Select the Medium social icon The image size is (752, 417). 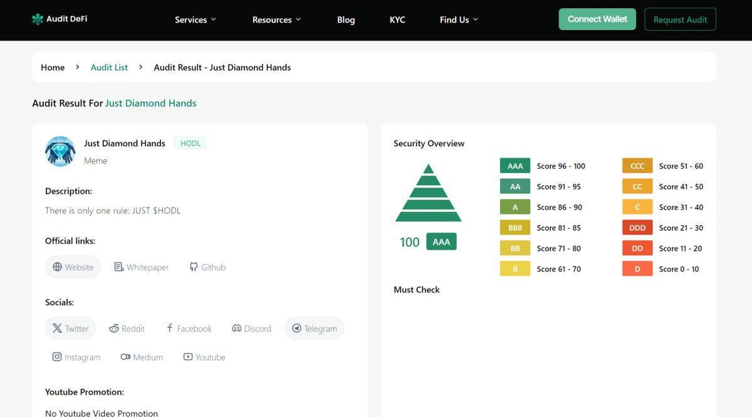[125, 356]
